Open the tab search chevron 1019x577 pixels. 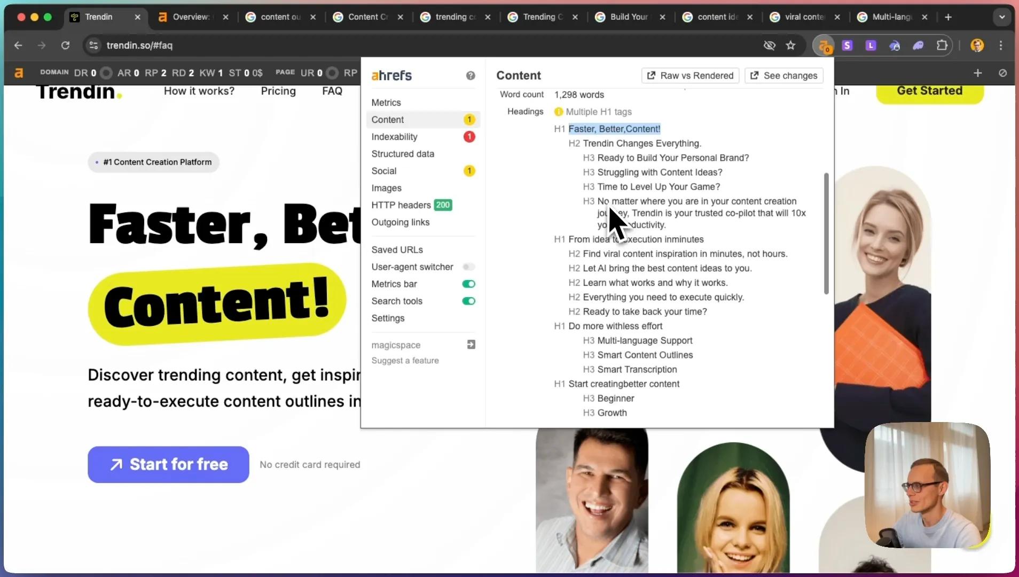[x=1003, y=17]
